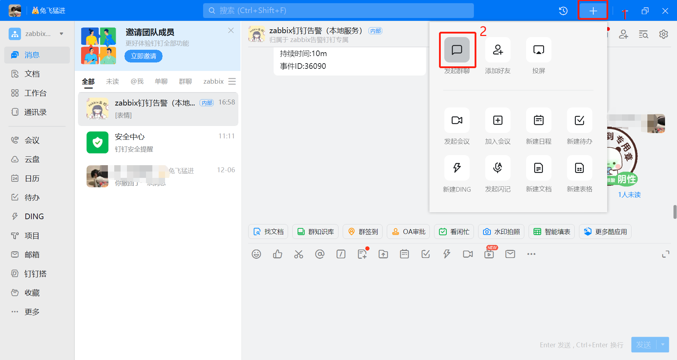Switch to the @我 tab

coord(137,82)
